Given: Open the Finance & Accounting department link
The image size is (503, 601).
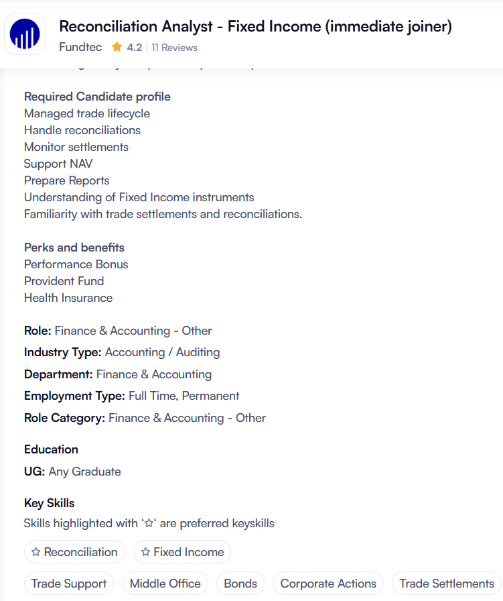Looking at the screenshot, I should pyautogui.click(x=154, y=374).
